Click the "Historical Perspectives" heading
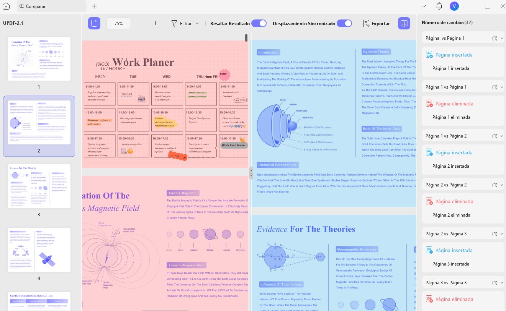Viewport: 506px width, 311px height. [277, 165]
